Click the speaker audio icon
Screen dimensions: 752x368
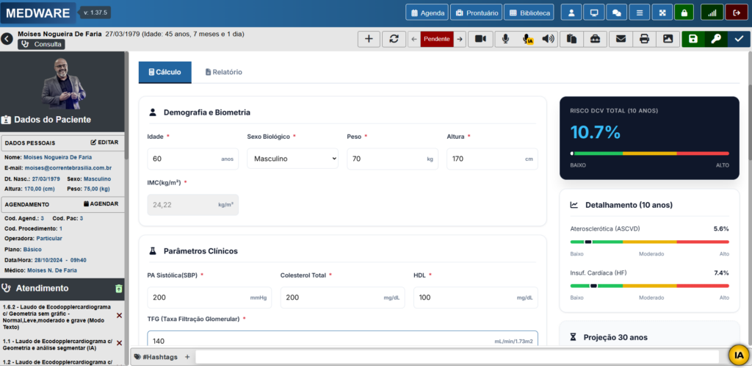[548, 39]
